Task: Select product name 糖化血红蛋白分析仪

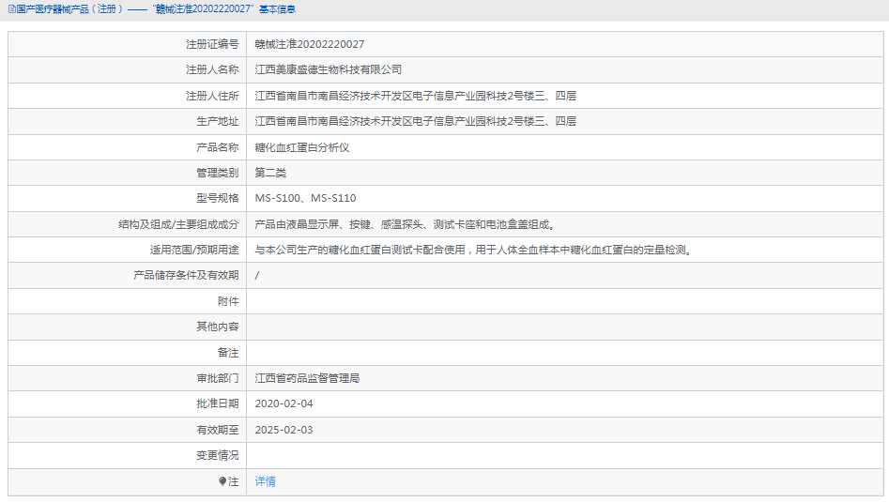Action: pos(301,147)
